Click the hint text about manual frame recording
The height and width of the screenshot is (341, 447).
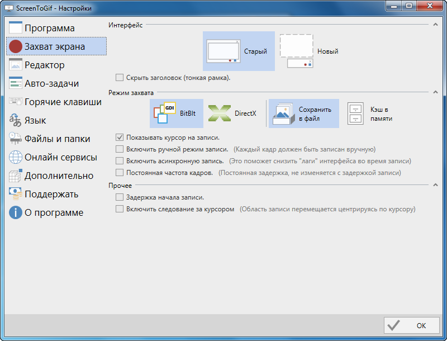(x=305, y=149)
